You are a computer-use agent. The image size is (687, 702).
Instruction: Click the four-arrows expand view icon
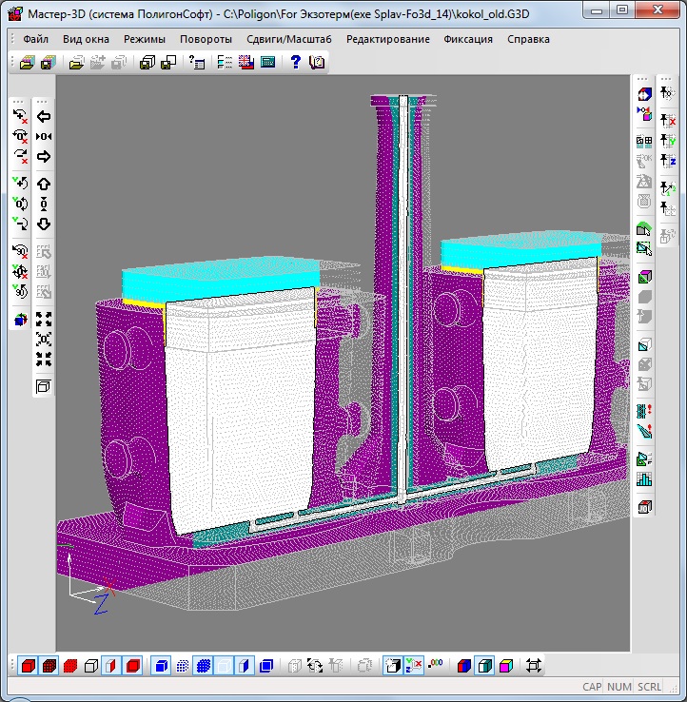(x=43, y=318)
